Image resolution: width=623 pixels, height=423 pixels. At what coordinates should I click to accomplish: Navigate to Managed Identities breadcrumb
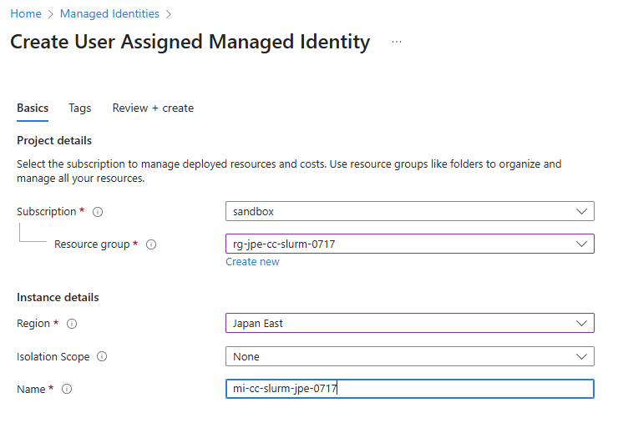pyautogui.click(x=109, y=13)
